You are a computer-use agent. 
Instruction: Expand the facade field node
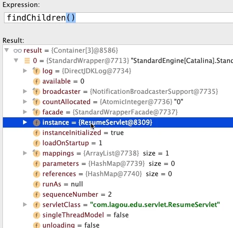coord(25,112)
